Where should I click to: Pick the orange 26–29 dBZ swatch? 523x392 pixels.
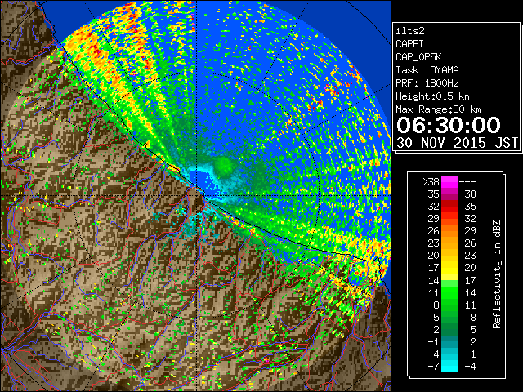click(x=449, y=231)
